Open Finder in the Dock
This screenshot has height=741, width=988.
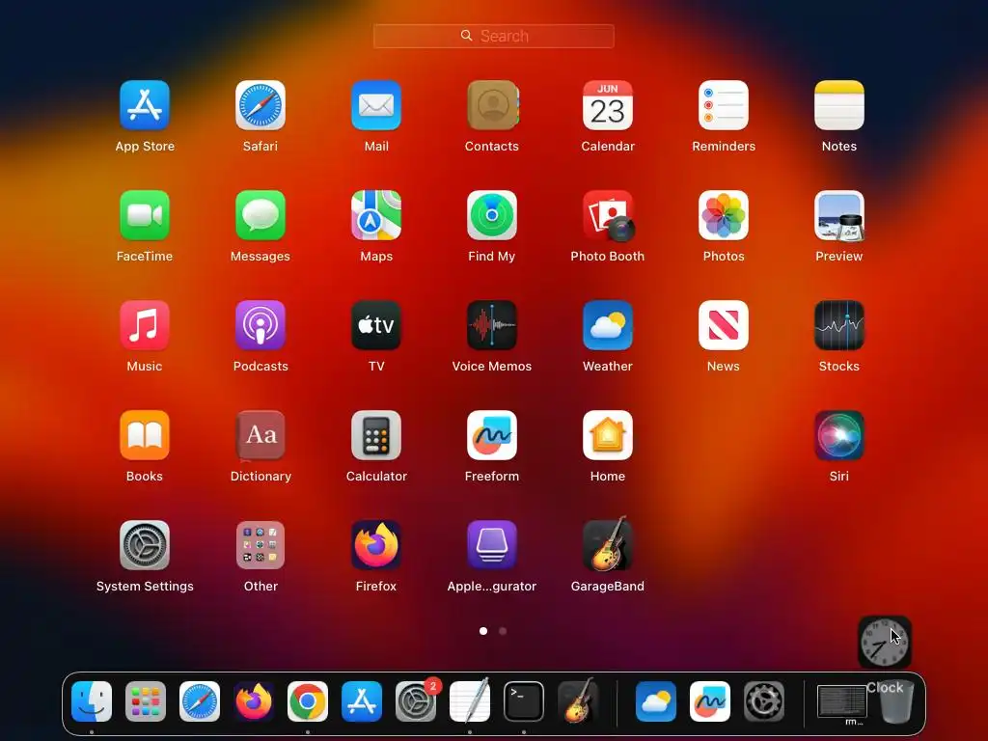[92, 701]
